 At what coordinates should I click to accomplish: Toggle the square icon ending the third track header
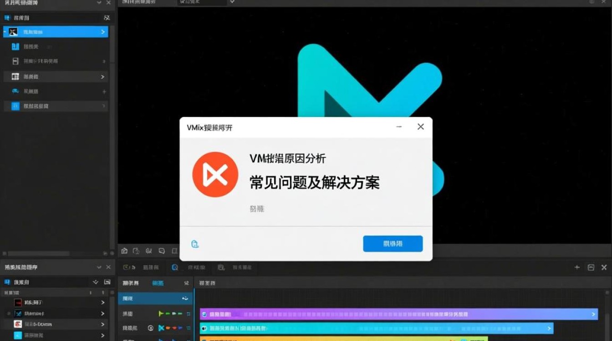pos(188,328)
